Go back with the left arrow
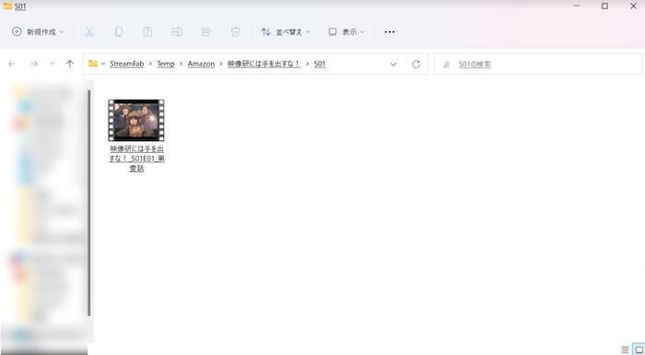 click(12, 64)
